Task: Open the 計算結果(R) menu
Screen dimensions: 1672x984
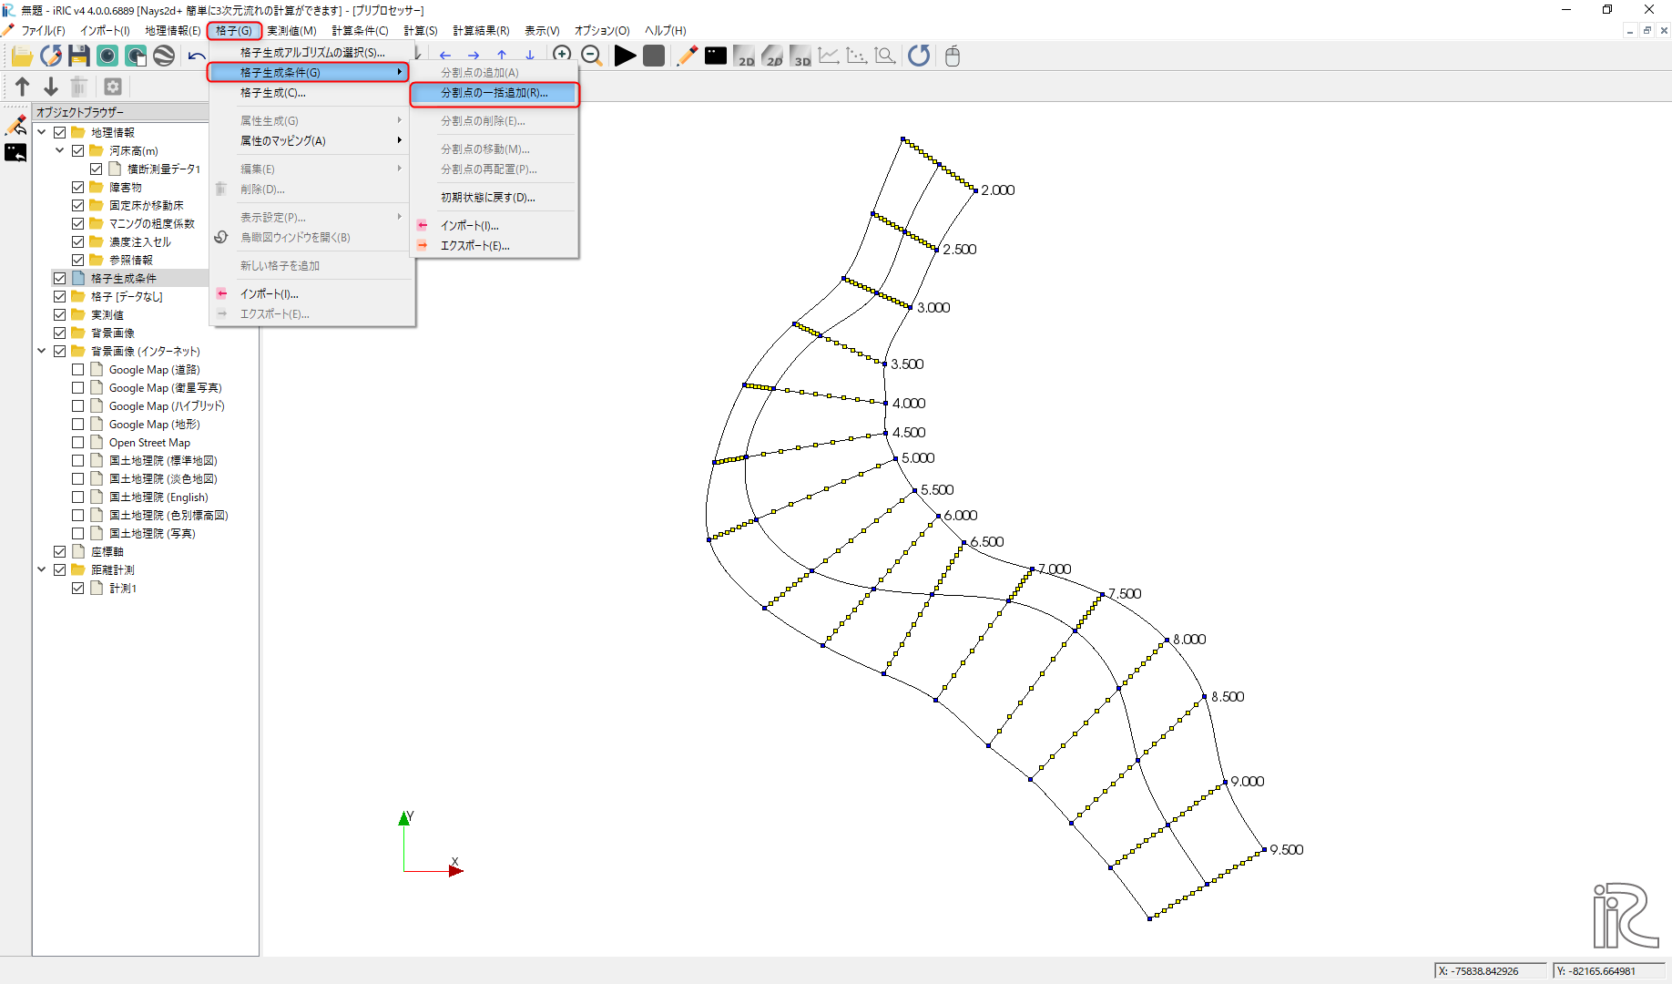Action: (481, 30)
